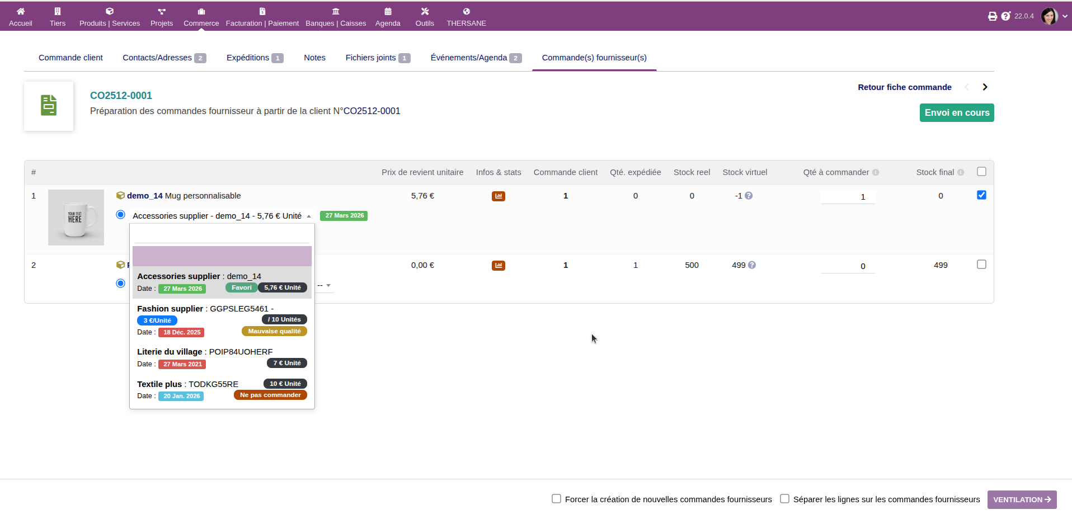Go to next order with right chevron
The image size is (1072, 519).
(985, 87)
